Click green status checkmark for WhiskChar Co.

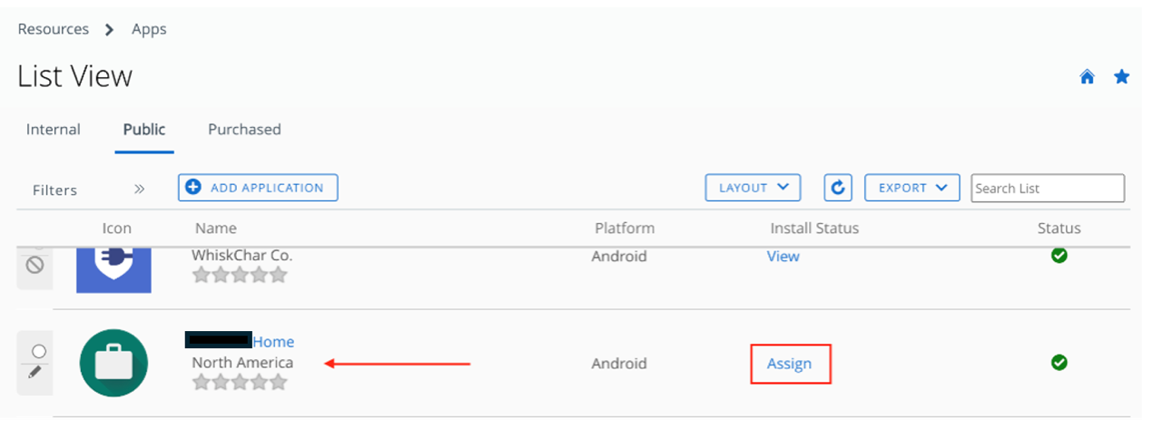[1059, 256]
